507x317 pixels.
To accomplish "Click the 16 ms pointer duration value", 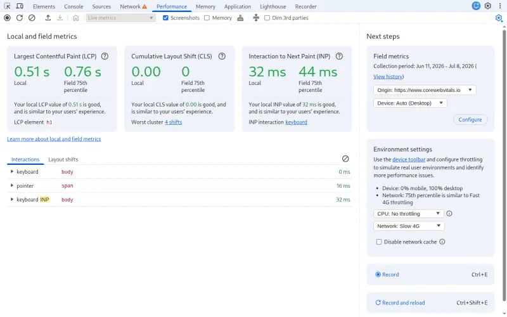I will [x=343, y=186].
